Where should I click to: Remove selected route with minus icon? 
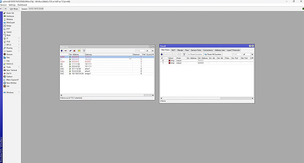coord(66,51)
